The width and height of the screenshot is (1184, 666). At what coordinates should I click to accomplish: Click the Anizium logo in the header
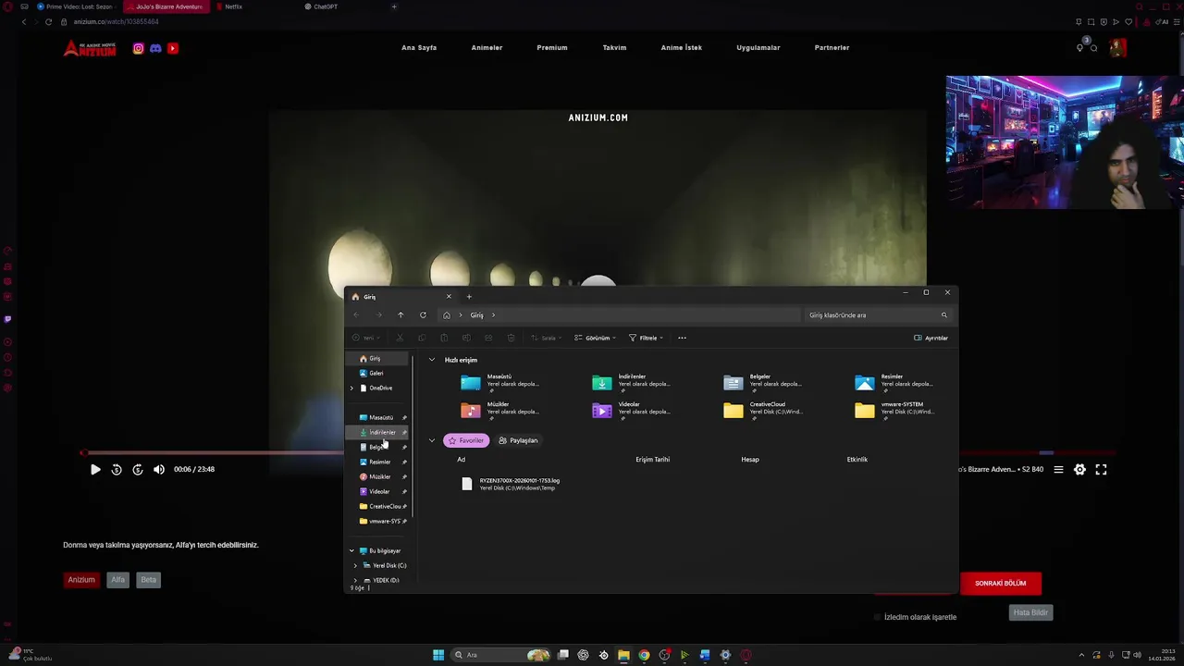point(90,48)
